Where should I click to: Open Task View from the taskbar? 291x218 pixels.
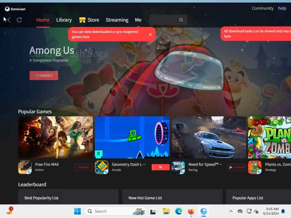[x=153, y=211]
